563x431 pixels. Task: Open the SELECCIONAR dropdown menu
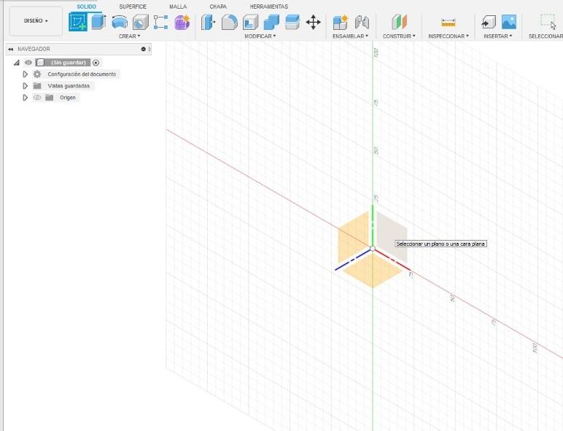click(x=545, y=36)
